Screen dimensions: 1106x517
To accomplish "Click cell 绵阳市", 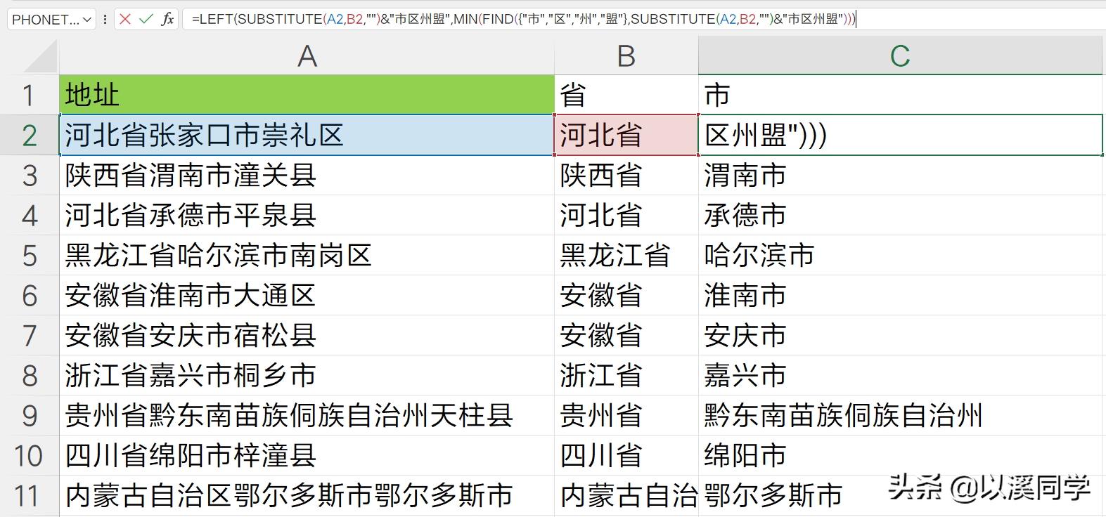I will tap(900, 455).
